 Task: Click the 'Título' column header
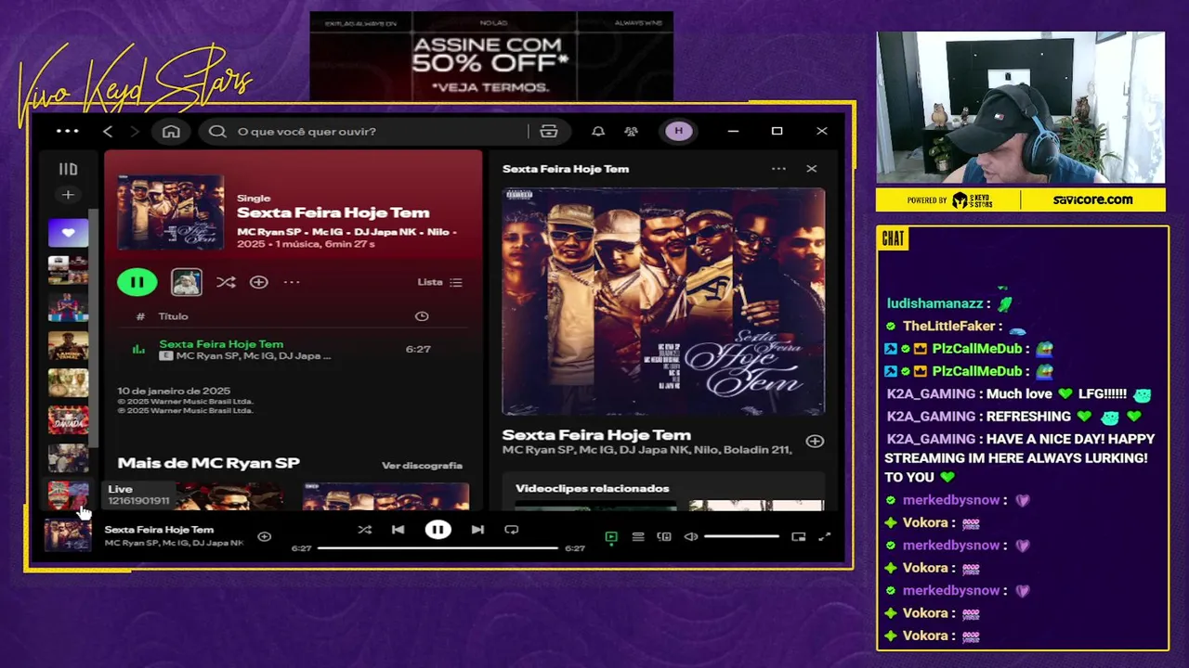173,316
